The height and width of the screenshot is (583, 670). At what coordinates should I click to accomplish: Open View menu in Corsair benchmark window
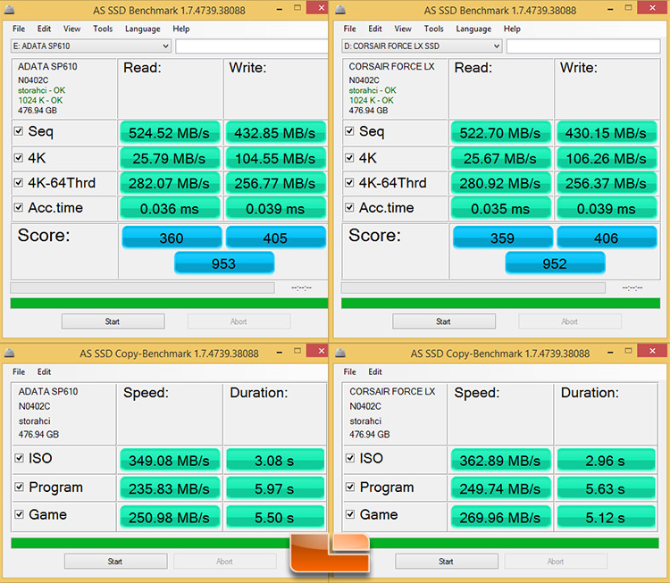[403, 29]
